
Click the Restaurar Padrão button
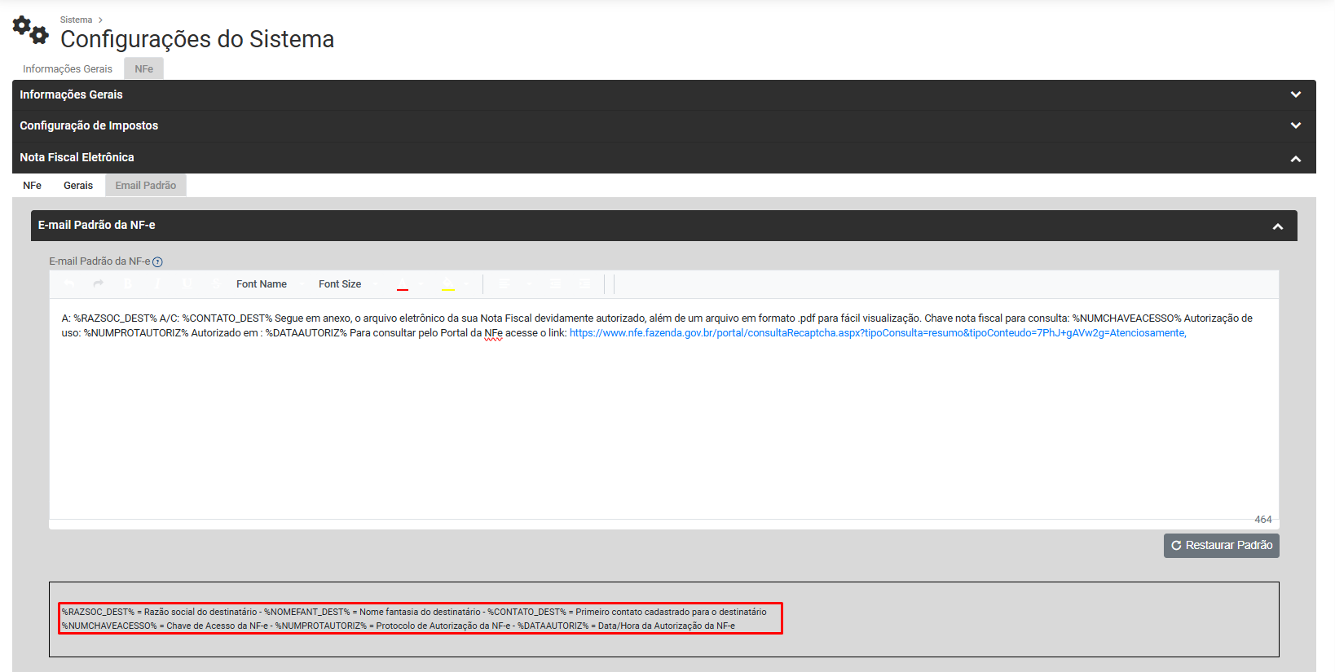pos(1221,546)
